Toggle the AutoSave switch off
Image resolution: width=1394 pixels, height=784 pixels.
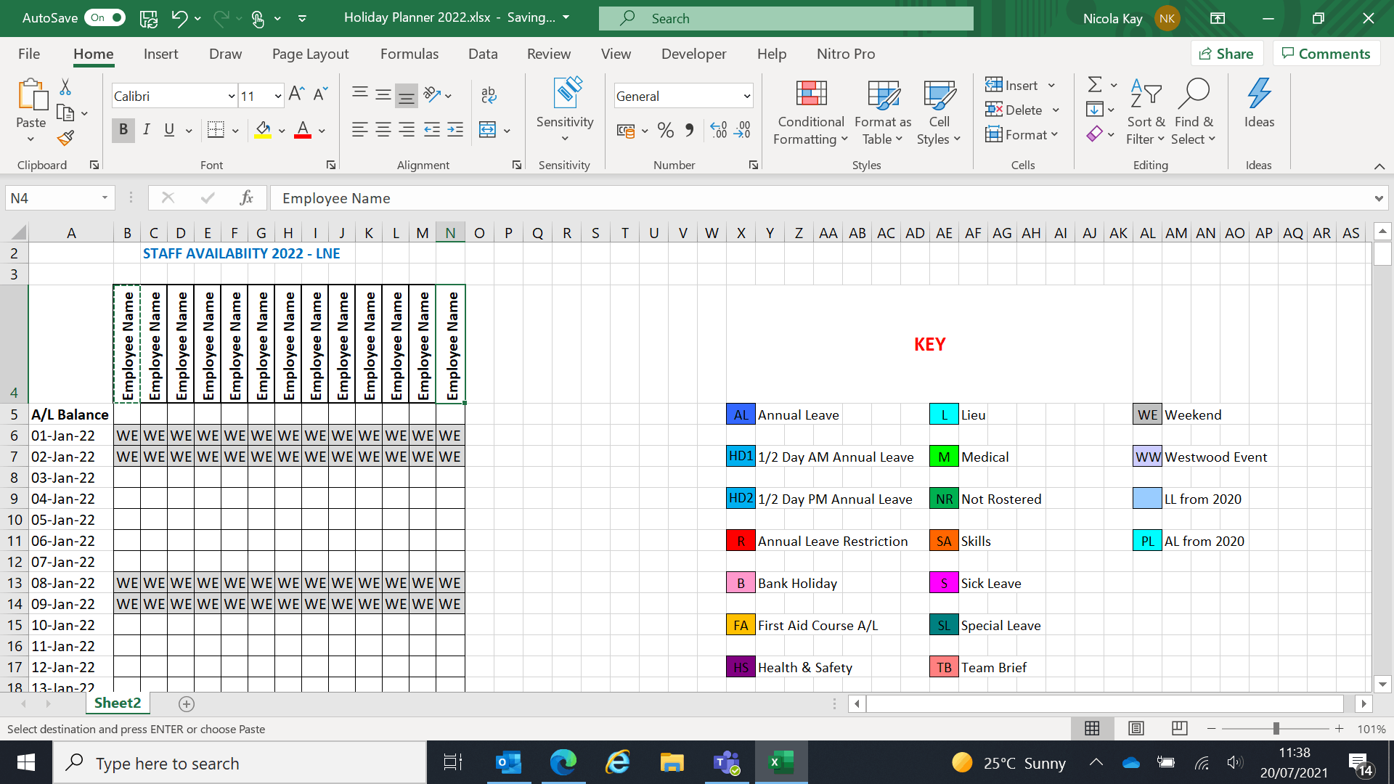pyautogui.click(x=105, y=17)
